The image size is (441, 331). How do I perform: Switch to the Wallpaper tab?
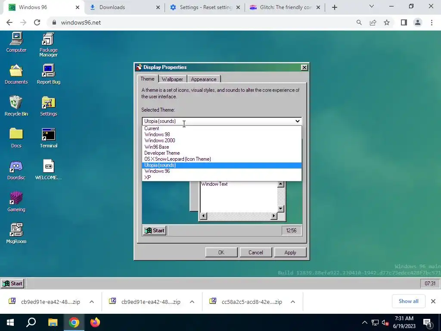click(172, 79)
